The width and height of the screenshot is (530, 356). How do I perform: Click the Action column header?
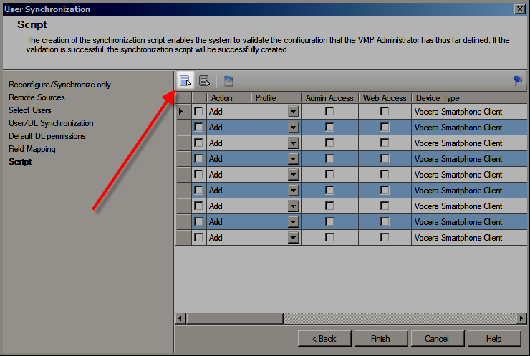click(x=229, y=98)
